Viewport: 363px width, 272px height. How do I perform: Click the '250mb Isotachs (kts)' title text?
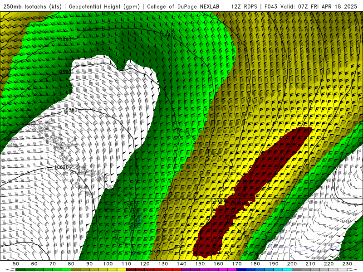(x=32, y=6)
